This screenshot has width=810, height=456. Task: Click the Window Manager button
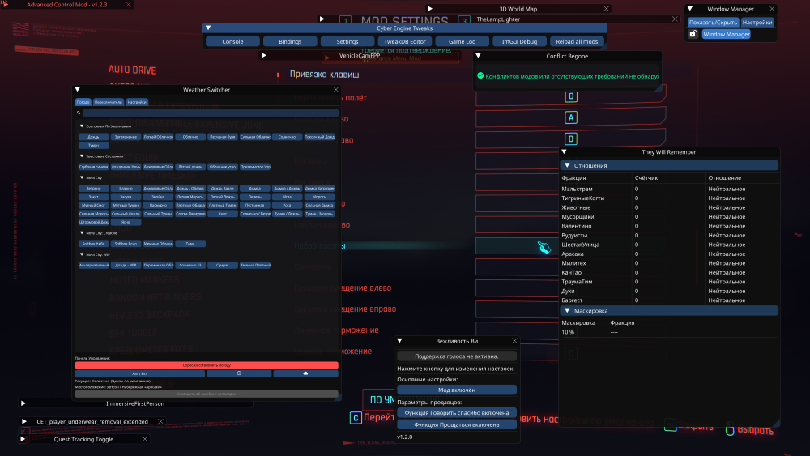727,34
